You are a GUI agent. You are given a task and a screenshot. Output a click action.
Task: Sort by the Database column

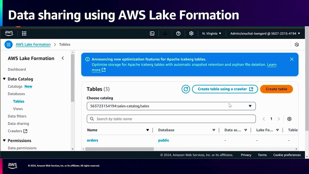(214, 130)
